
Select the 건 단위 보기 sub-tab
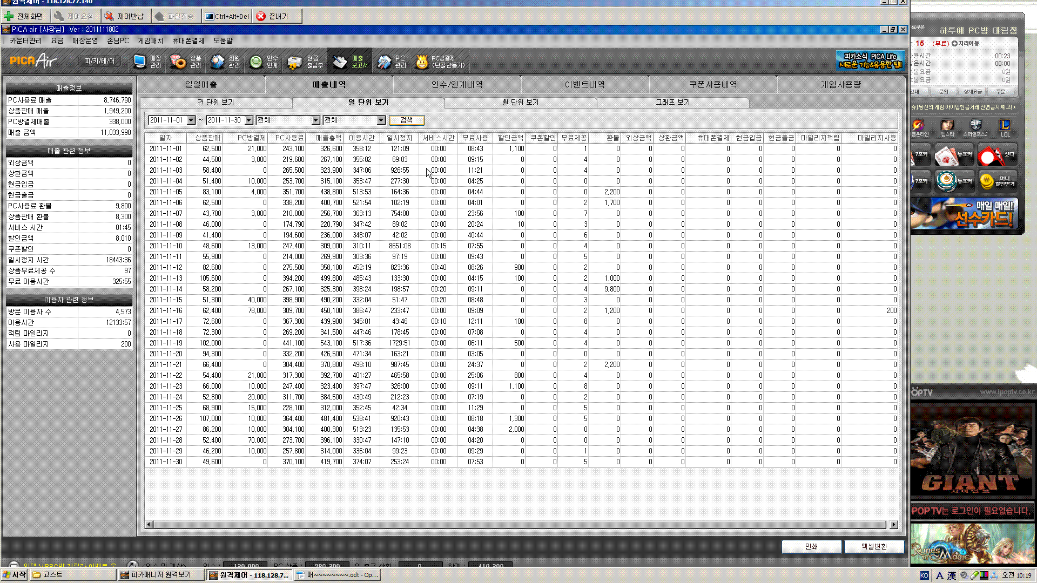(216, 103)
